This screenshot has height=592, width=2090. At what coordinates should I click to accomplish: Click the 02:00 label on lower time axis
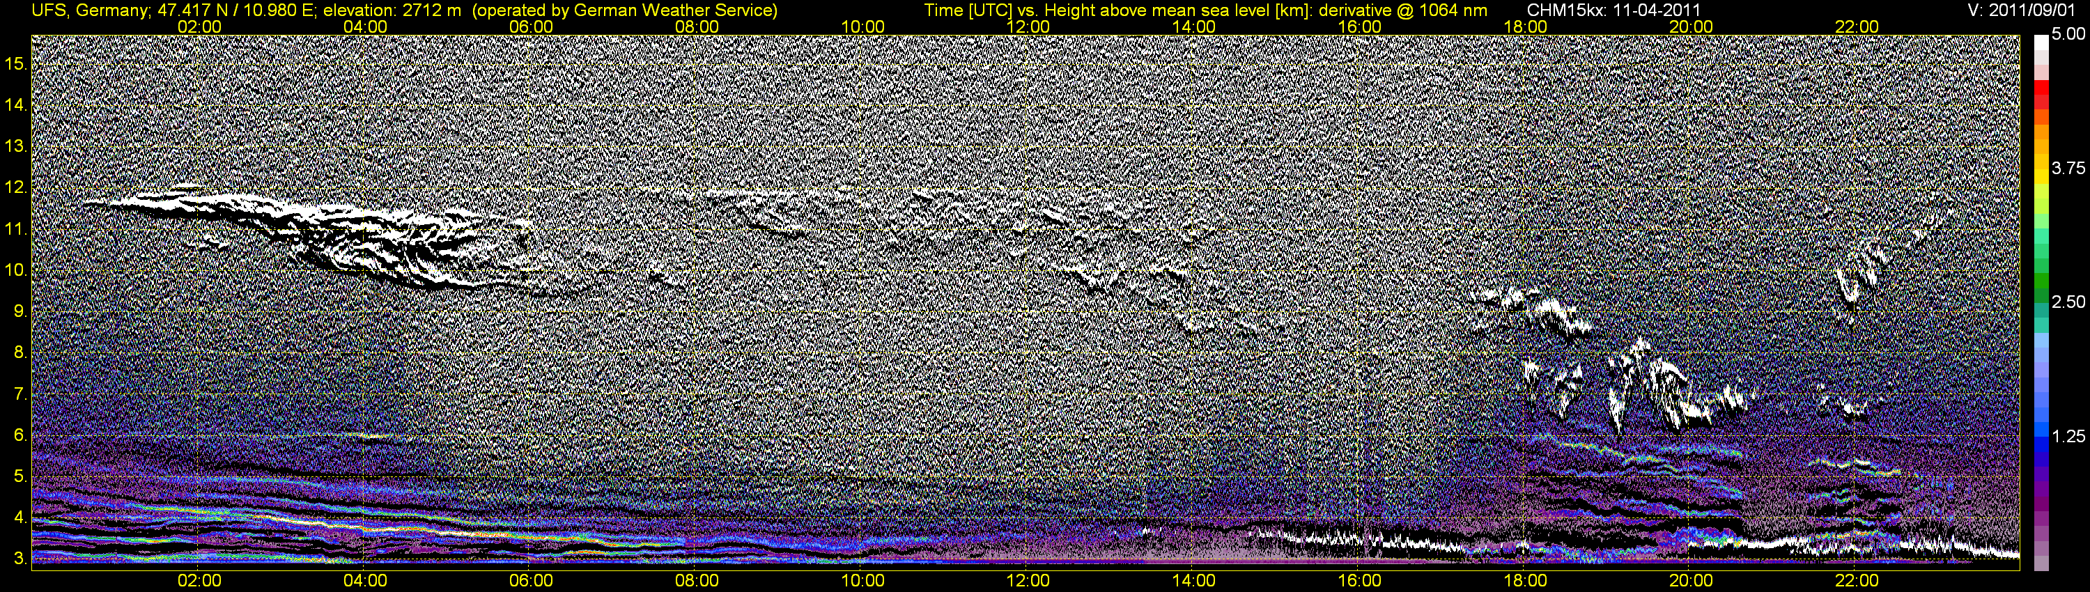pos(199,581)
